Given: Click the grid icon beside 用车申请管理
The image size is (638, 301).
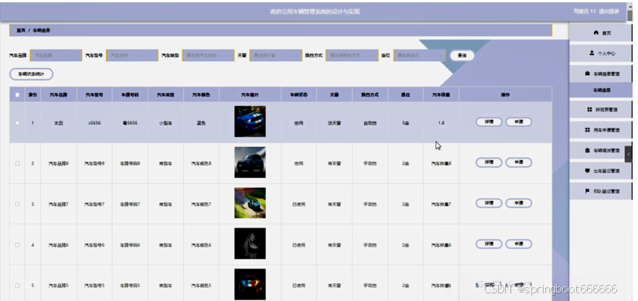Looking at the screenshot, I should (587, 130).
